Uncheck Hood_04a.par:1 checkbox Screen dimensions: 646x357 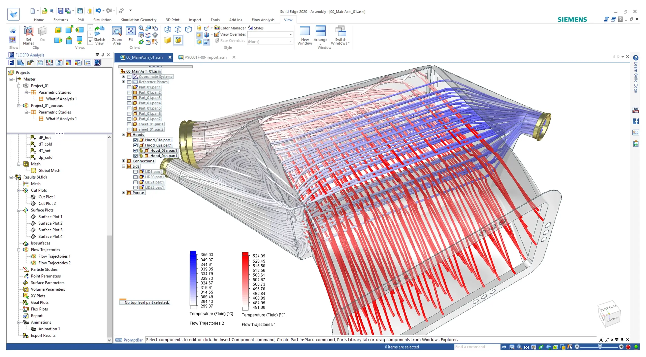click(136, 156)
